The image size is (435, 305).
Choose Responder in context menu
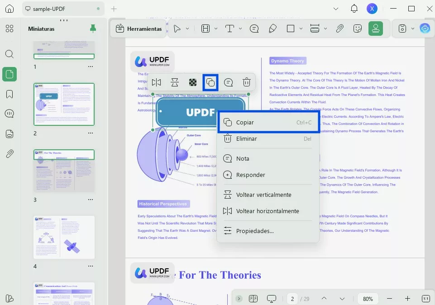[x=268, y=175]
